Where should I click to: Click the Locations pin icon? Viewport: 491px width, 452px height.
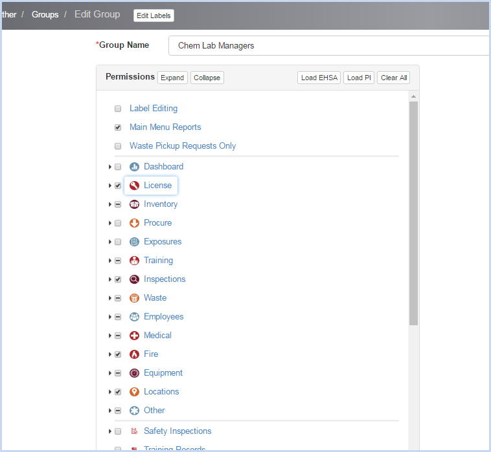[x=134, y=392]
